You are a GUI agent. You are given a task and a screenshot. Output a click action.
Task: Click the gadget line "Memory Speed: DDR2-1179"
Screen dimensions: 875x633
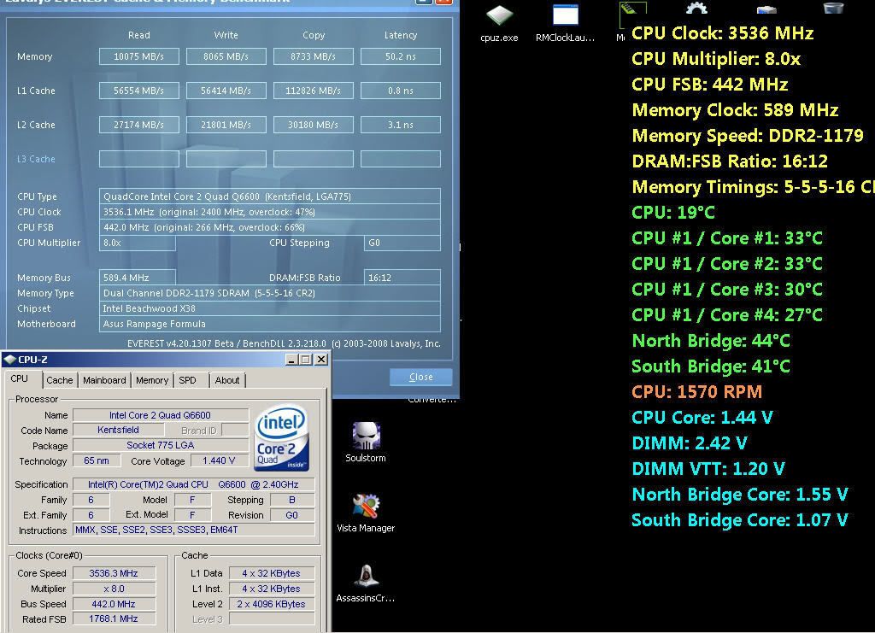pyautogui.click(x=748, y=136)
